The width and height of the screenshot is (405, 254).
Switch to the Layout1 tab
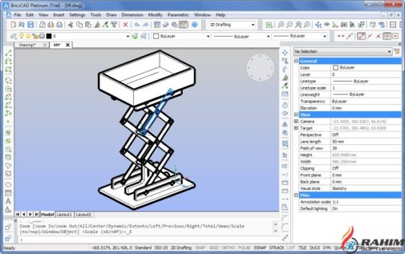tap(64, 214)
